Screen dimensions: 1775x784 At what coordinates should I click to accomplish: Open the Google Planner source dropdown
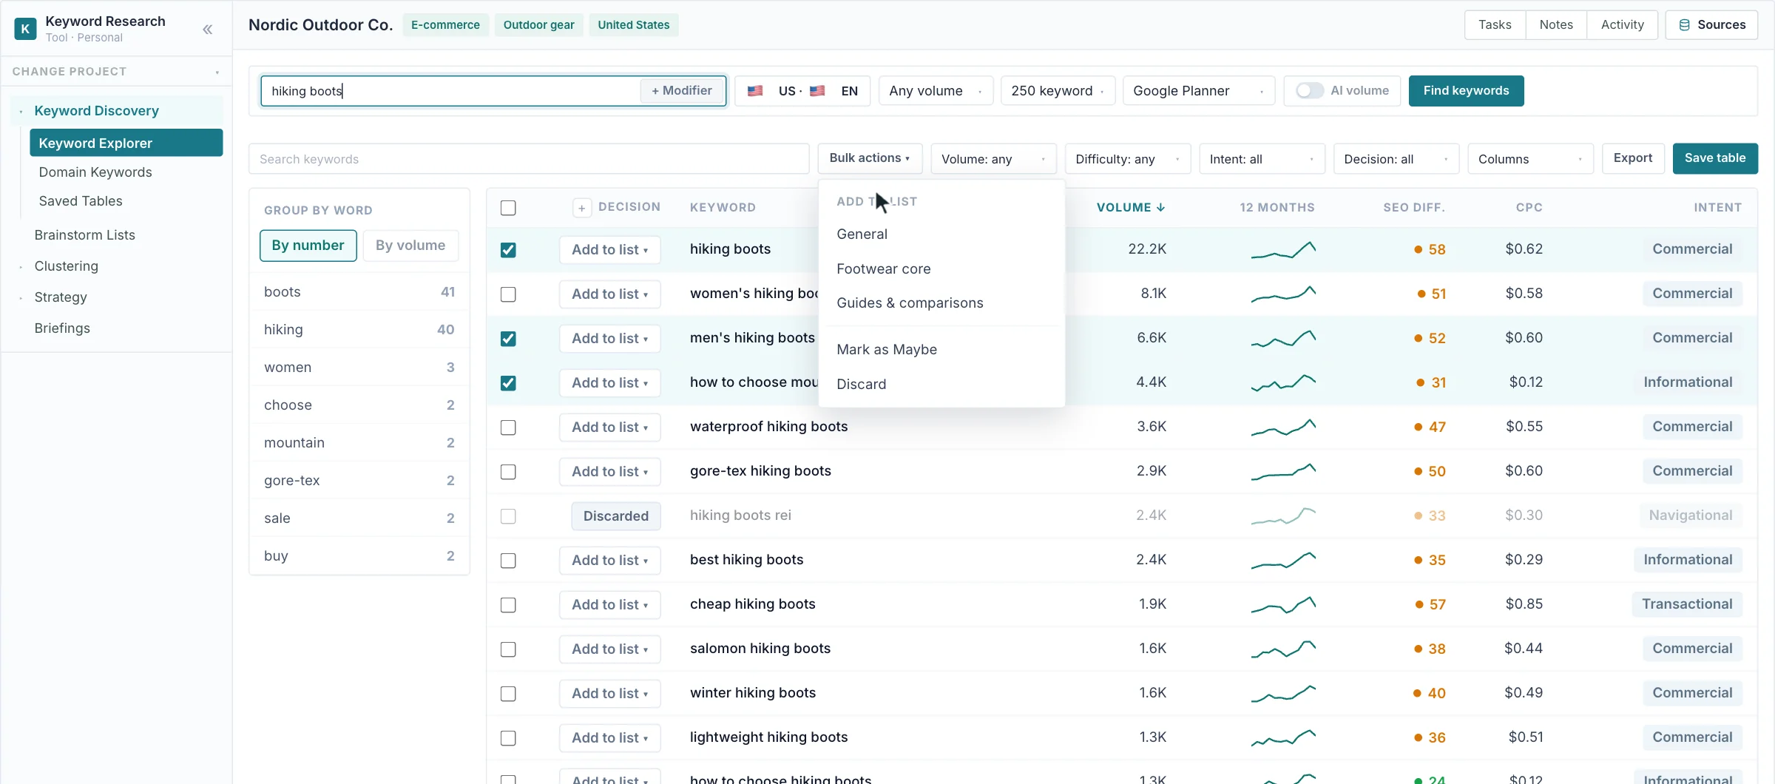point(1198,91)
